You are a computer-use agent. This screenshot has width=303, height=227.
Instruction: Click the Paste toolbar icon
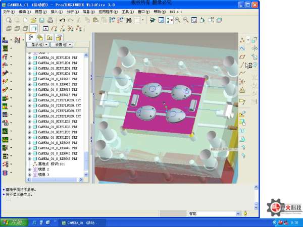pyautogui.click(x=95, y=20)
